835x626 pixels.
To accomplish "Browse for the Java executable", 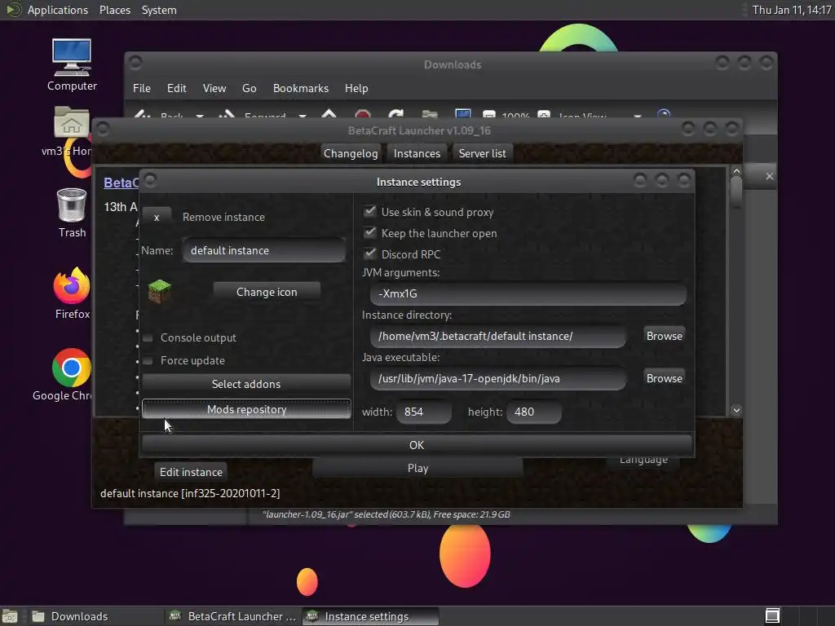I will tap(664, 378).
